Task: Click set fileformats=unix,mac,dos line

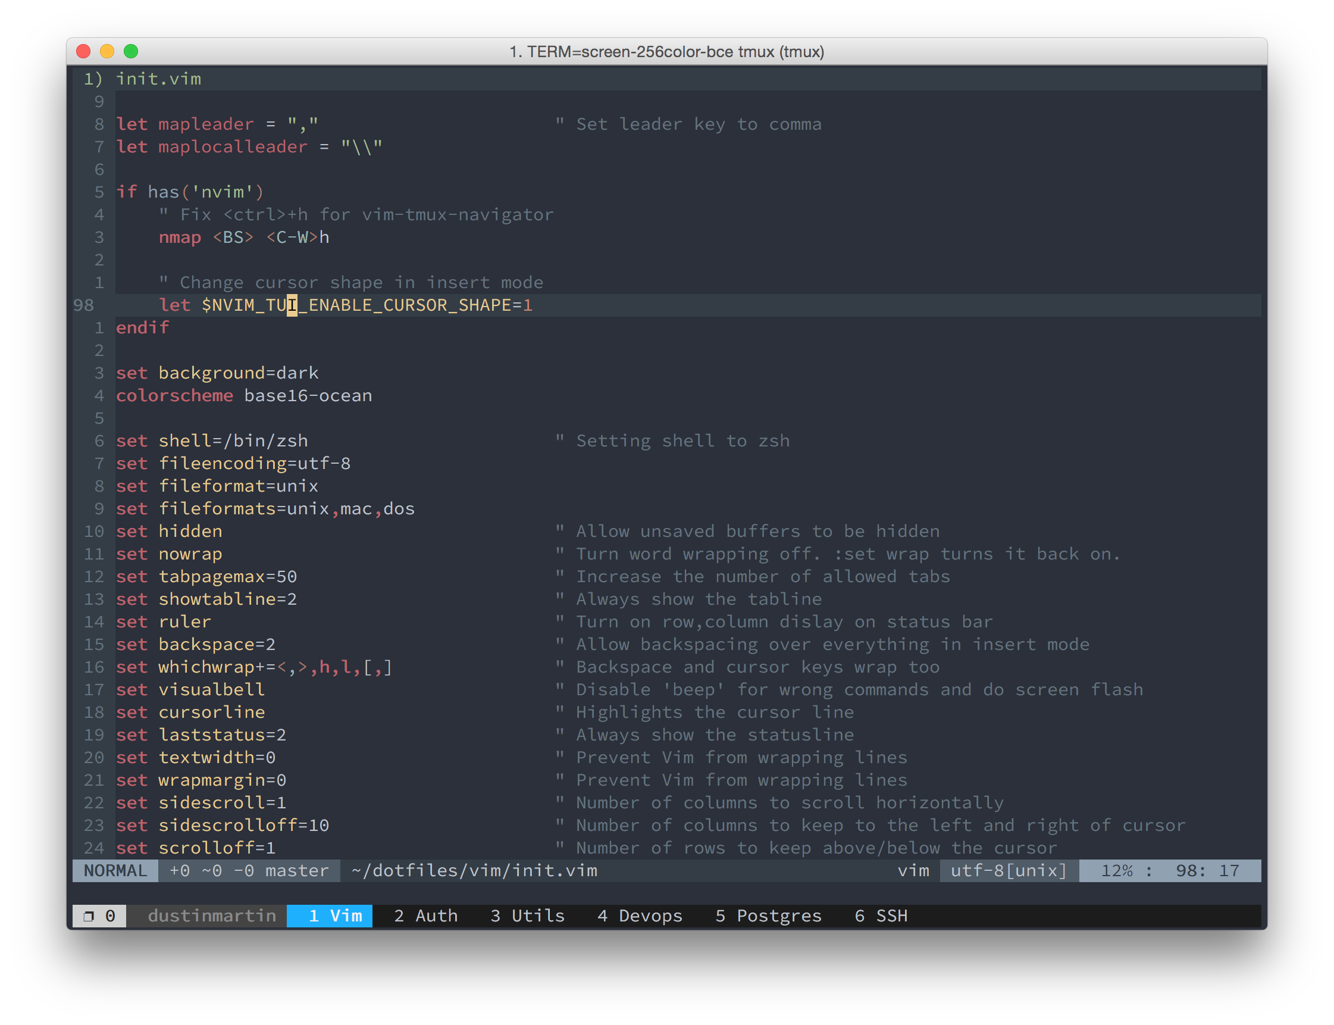Action: coord(265,508)
